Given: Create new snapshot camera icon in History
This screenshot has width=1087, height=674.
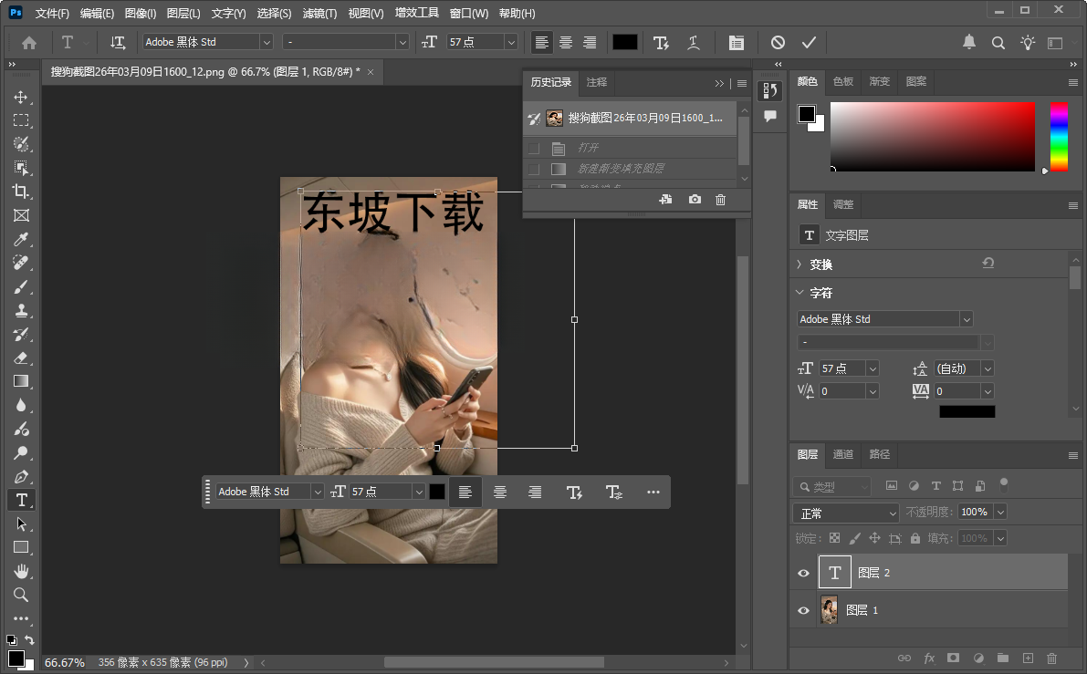Looking at the screenshot, I should point(695,200).
